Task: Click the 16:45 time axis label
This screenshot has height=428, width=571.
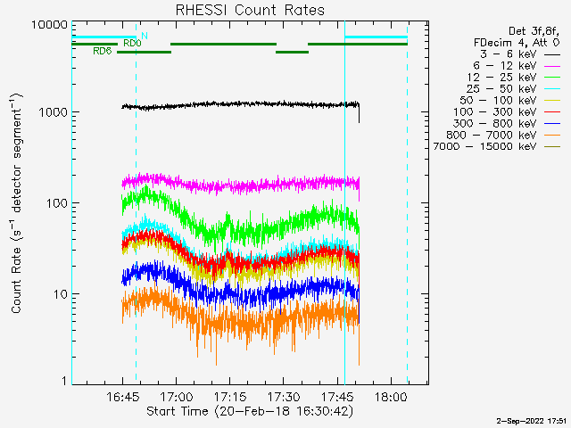Action: pos(123,397)
